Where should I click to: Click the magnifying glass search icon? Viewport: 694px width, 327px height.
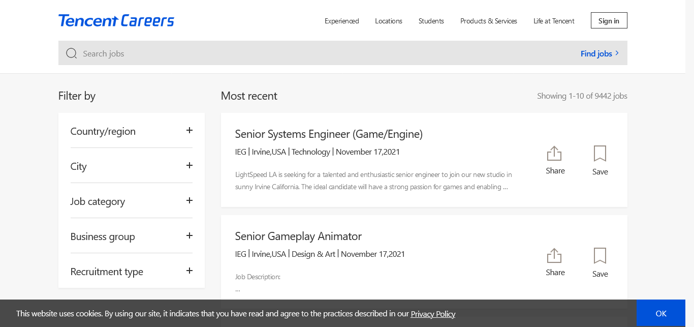point(71,53)
